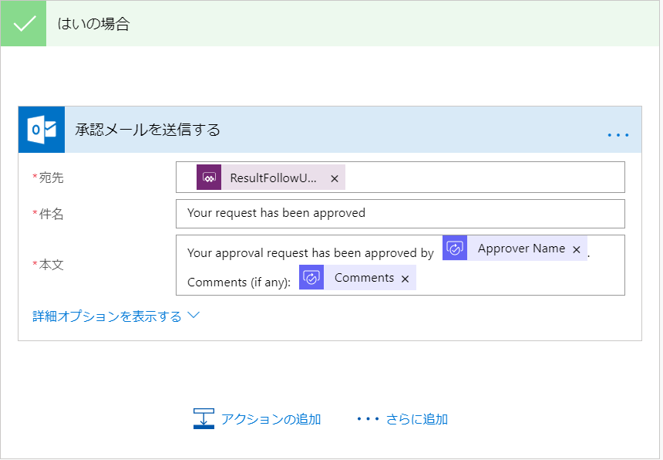Remove the Comments token from the body
Image resolution: width=663 pixels, height=460 pixels.
(405, 278)
